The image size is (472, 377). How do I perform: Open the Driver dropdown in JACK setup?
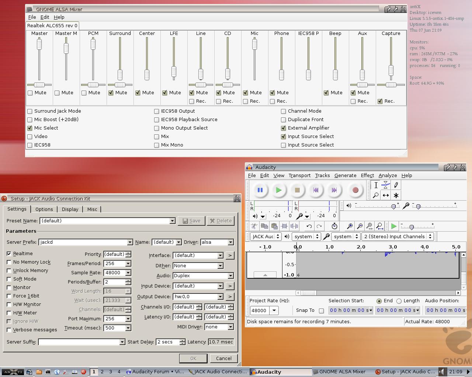coord(231,242)
